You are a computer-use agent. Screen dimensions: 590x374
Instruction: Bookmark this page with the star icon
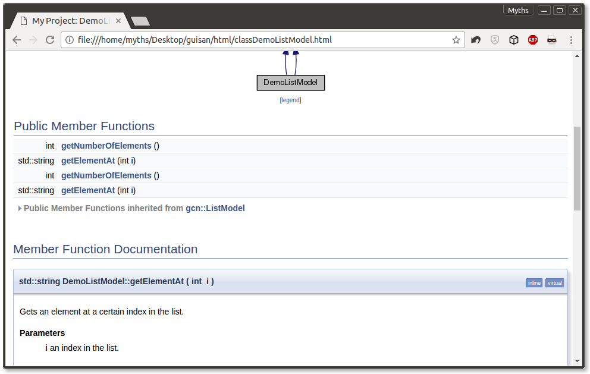pyautogui.click(x=456, y=40)
